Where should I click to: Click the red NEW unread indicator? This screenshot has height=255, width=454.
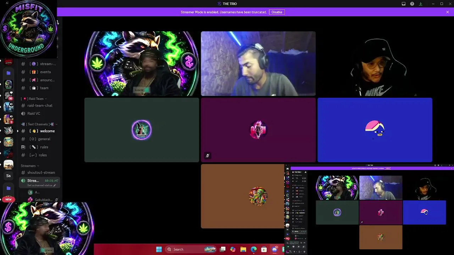[x=9, y=199]
